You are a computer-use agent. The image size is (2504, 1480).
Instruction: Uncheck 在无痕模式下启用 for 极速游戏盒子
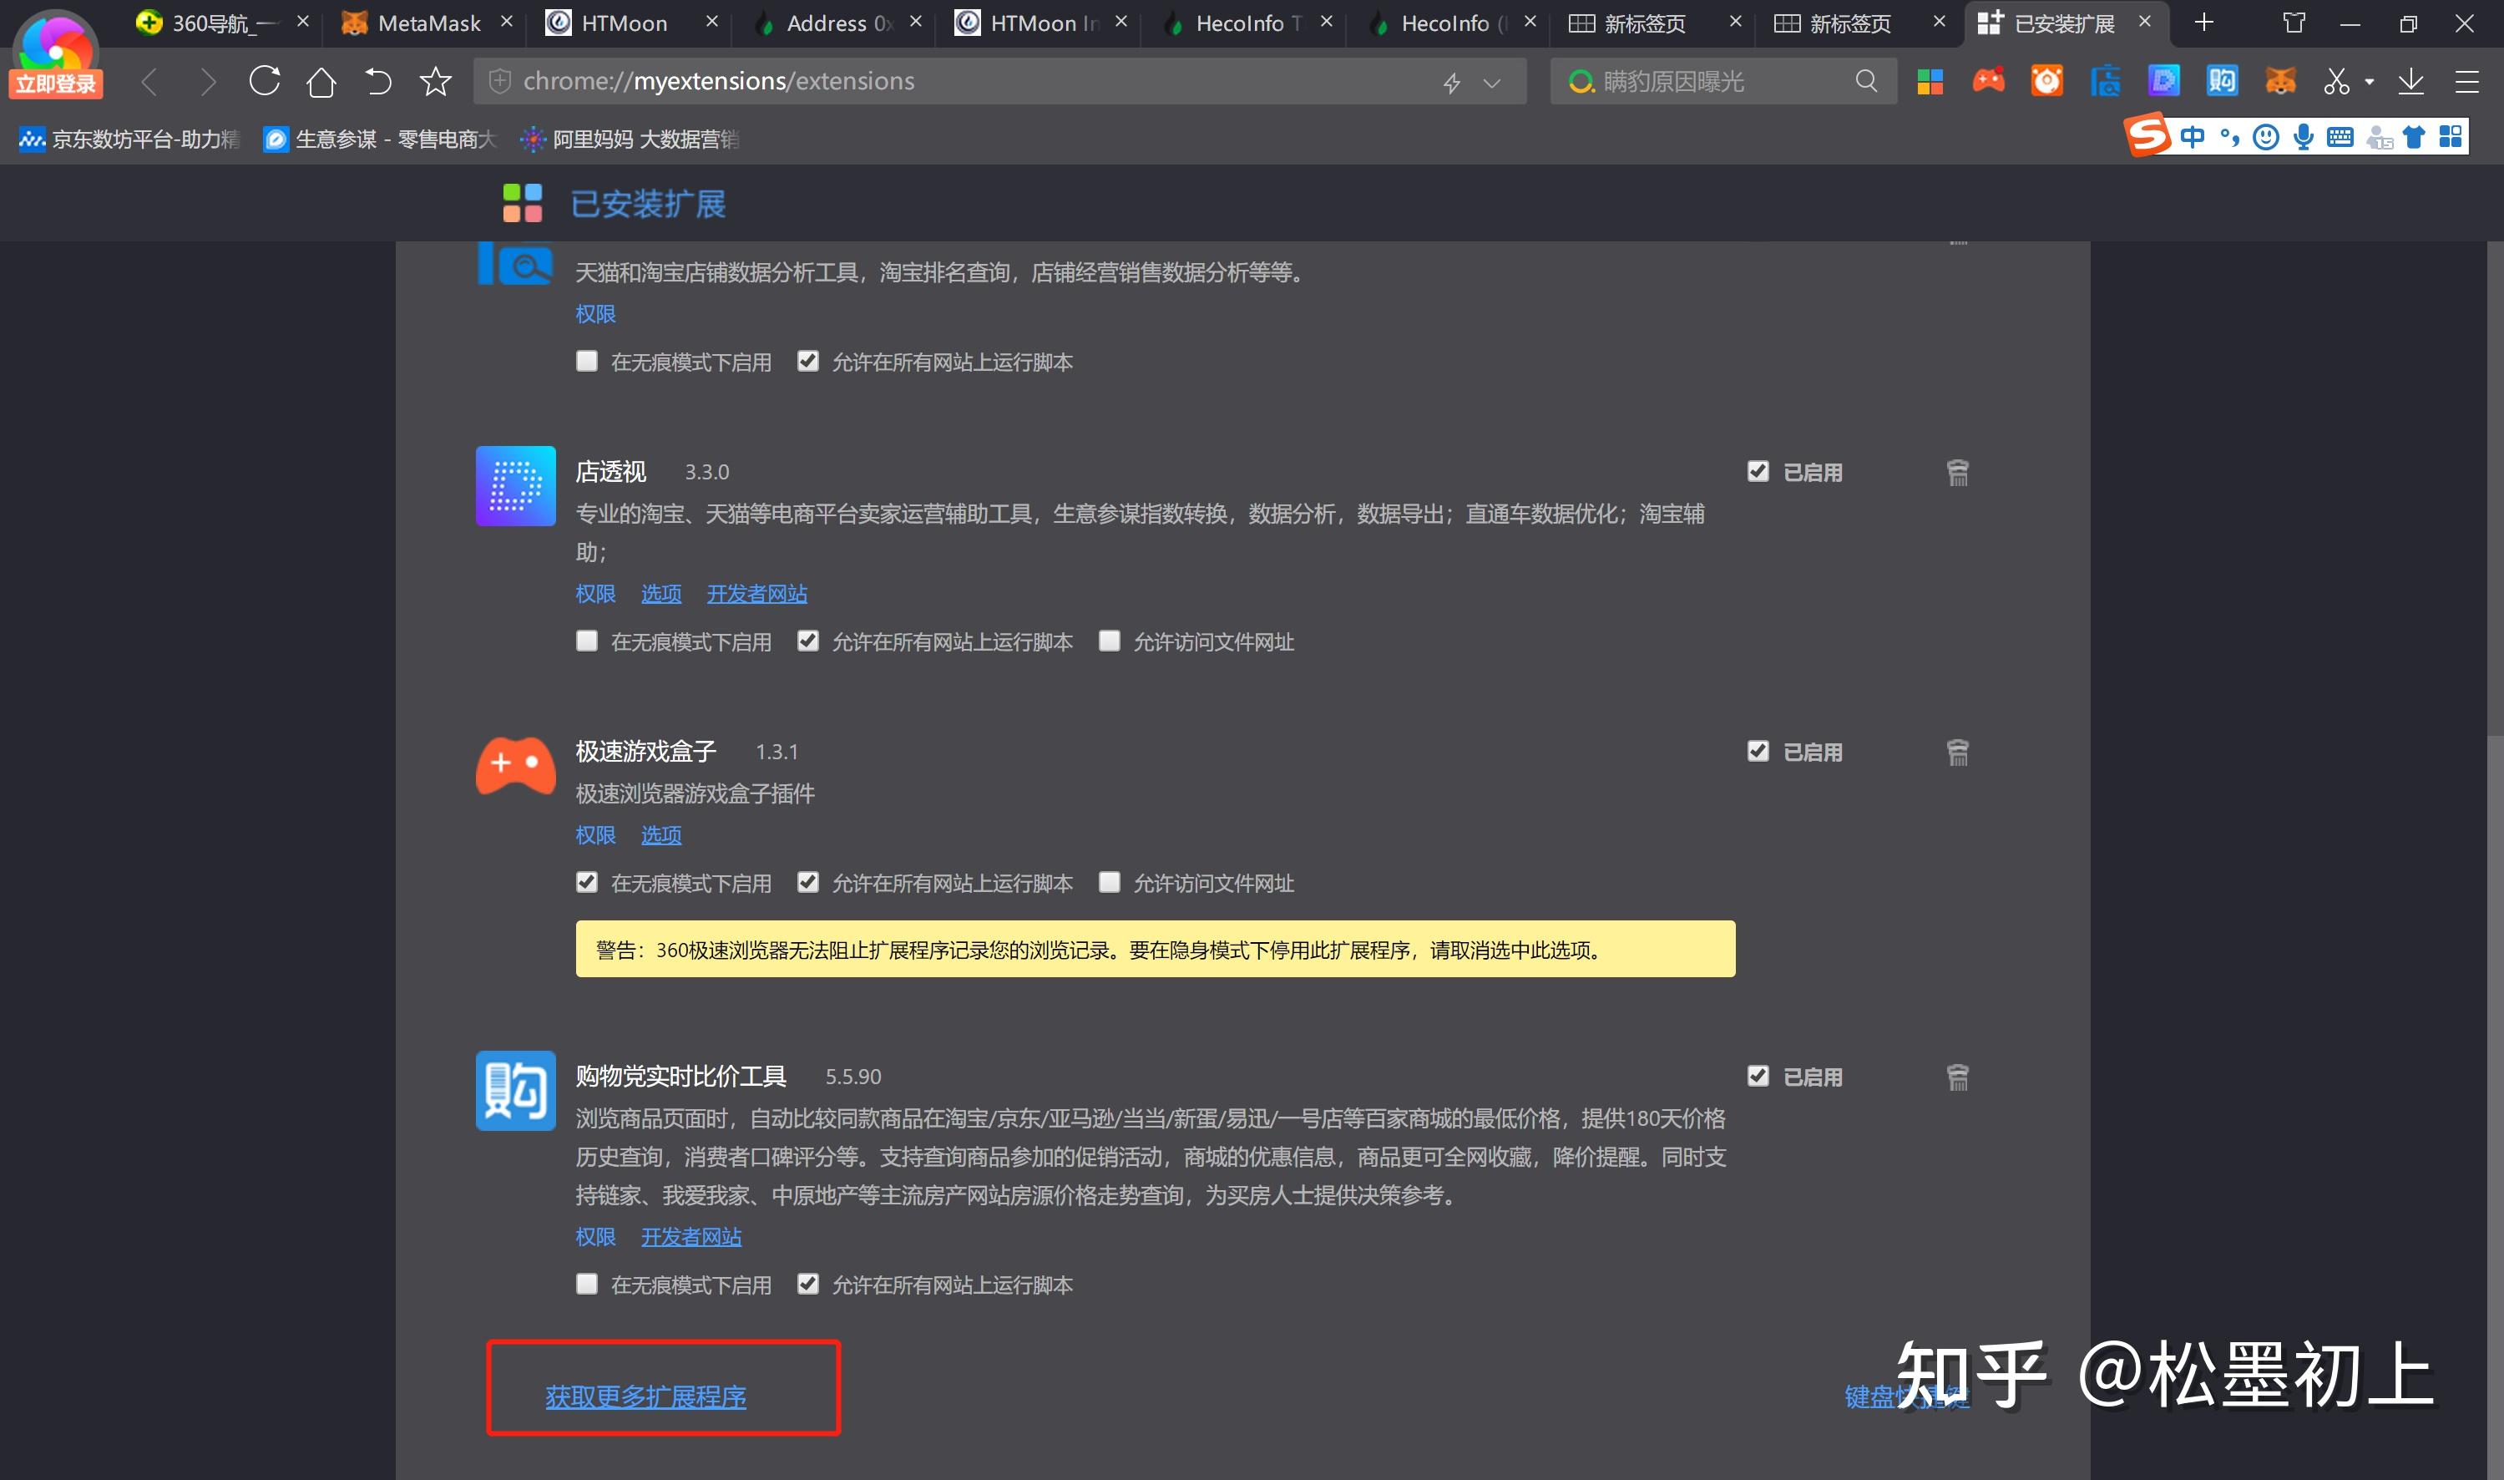pyautogui.click(x=587, y=883)
